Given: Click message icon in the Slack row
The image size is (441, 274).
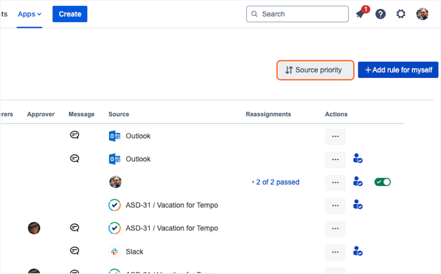Looking at the screenshot, I should (x=74, y=251).
